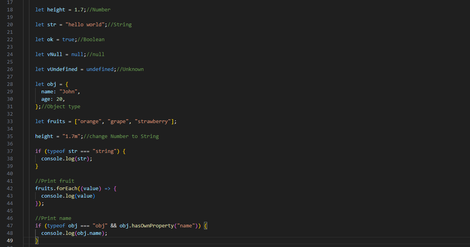Select the variable name height on line 18
The width and height of the screenshot is (470, 247).
pyautogui.click(x=56, y=9)
